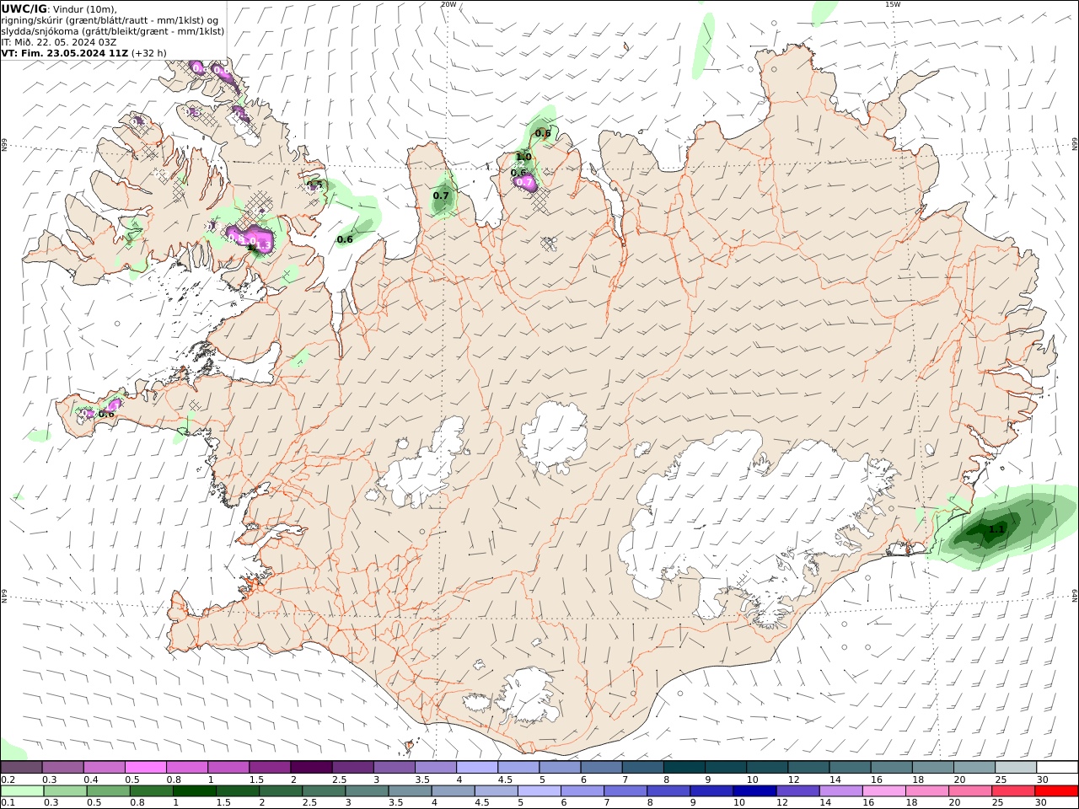1079x809 pixels.
Task: Select the bright magenta 0.5 snow swatch
Action: tap(145, 768)
